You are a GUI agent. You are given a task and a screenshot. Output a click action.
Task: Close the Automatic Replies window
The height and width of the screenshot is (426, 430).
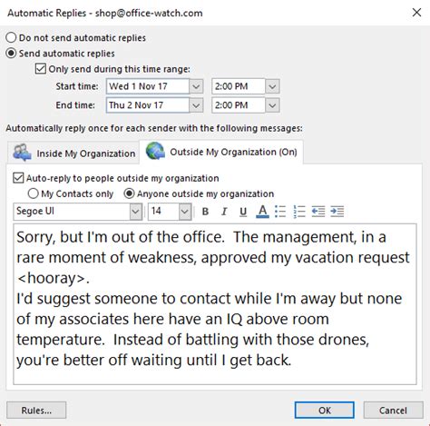pyautogui.click(x=416, y=13)
